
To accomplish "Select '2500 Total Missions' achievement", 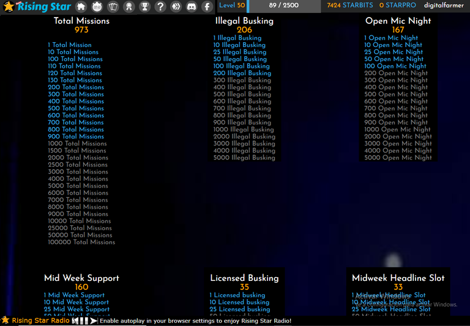I will (x=78, y=164).
